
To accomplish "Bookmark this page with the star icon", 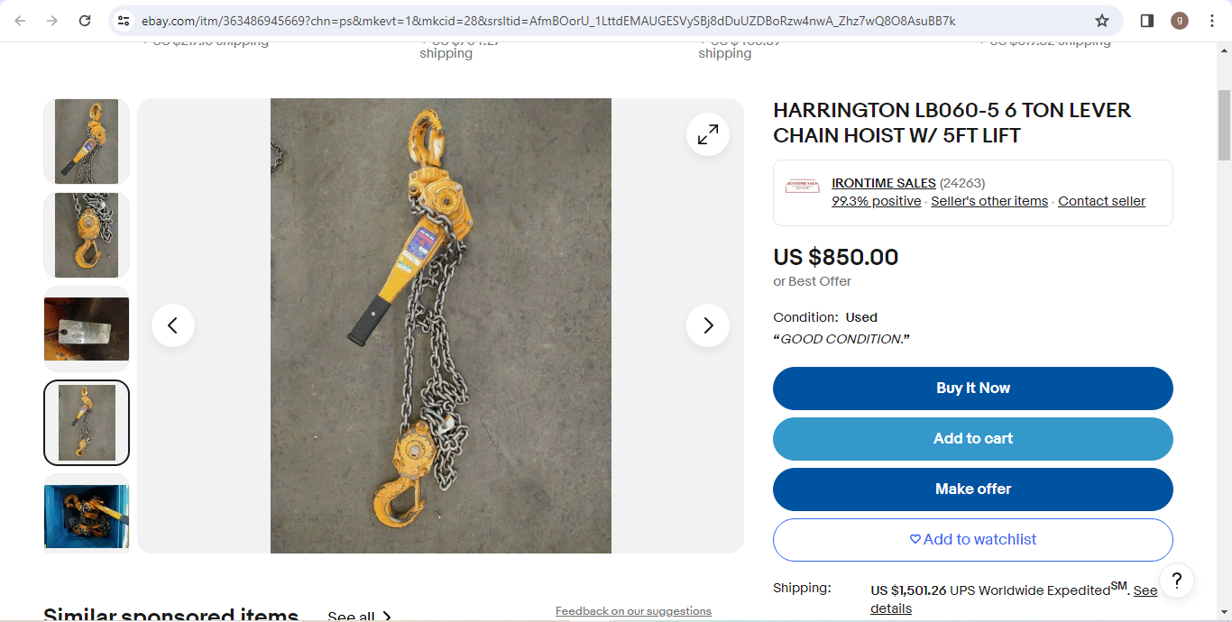I will coord(1101,21).
